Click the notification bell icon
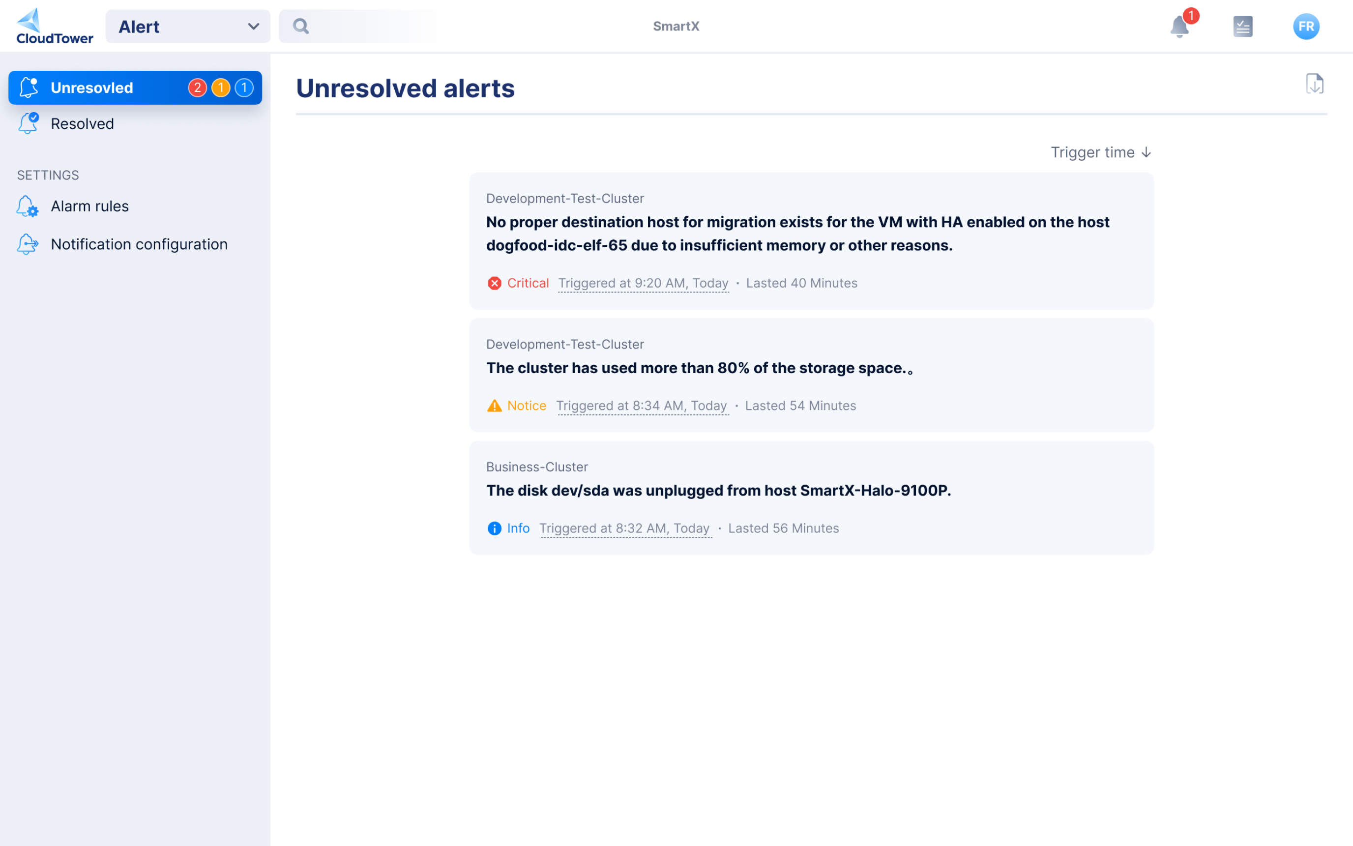1353x846 pixels. 1179,26
